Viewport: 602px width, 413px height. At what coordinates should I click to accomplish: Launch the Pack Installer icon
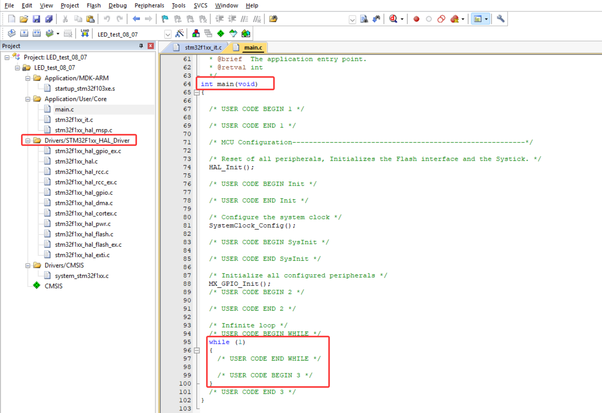click(246, 34)
